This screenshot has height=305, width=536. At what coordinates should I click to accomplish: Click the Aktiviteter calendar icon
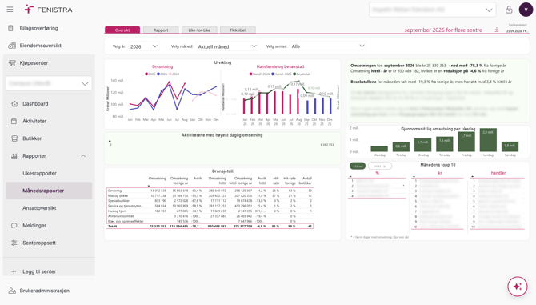point(14,121)
